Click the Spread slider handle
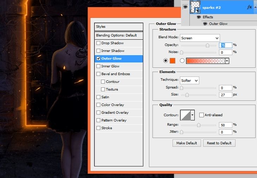The width and height of the screenshot is (257, 178). coord(181,88)
